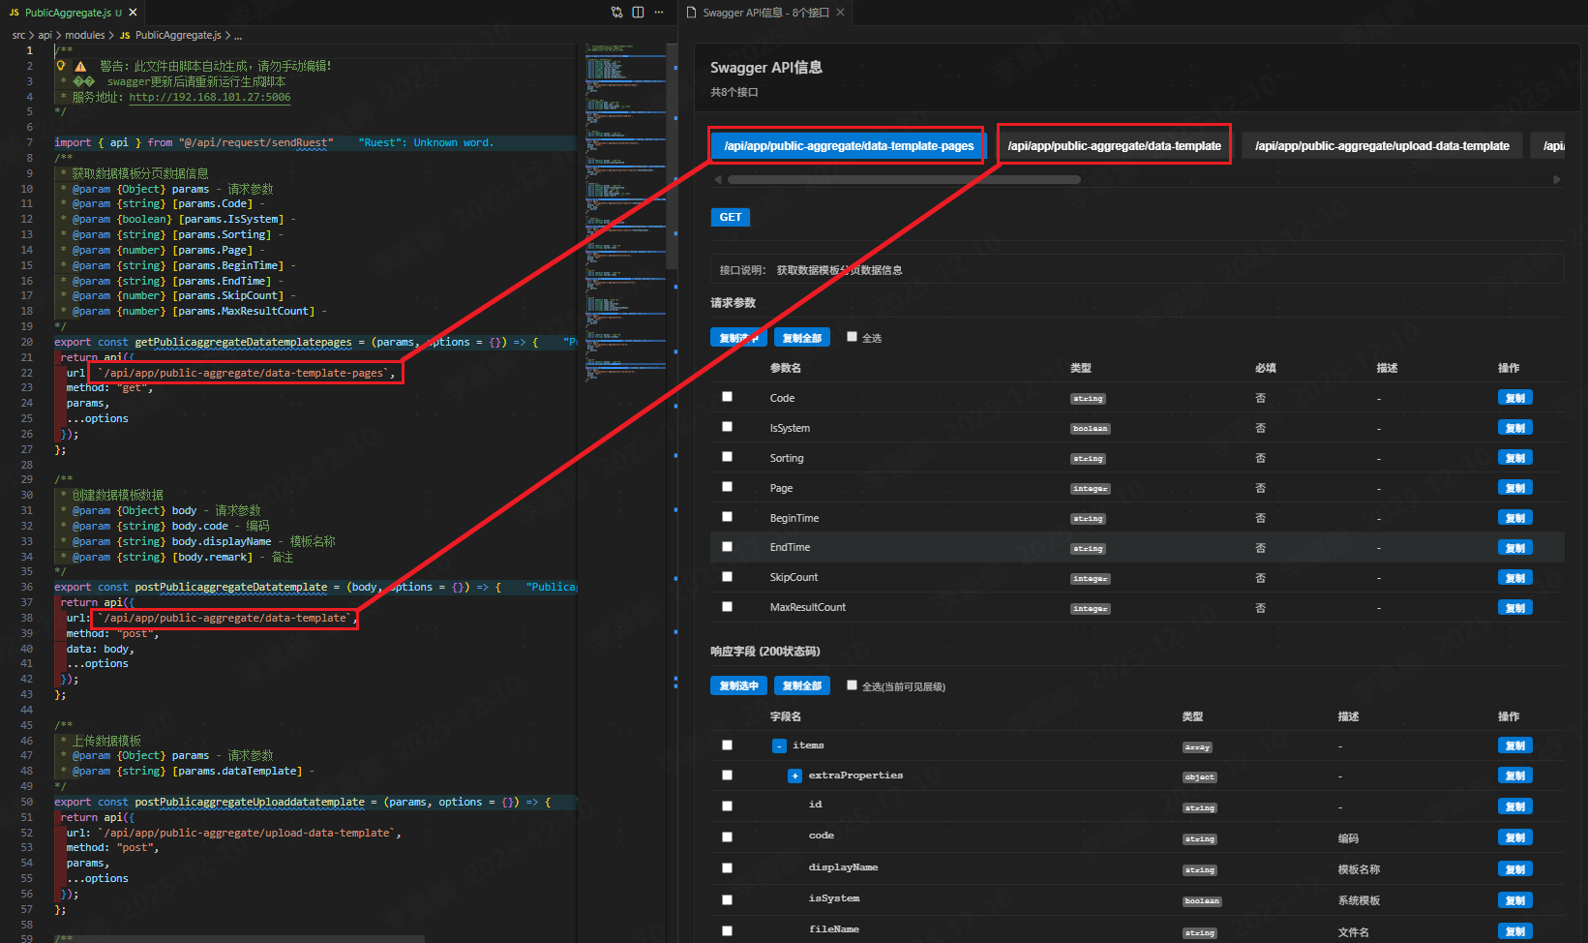1588x943 pixels.
Task: Check the code response field checkbox
Action: (x=727, y=837)
